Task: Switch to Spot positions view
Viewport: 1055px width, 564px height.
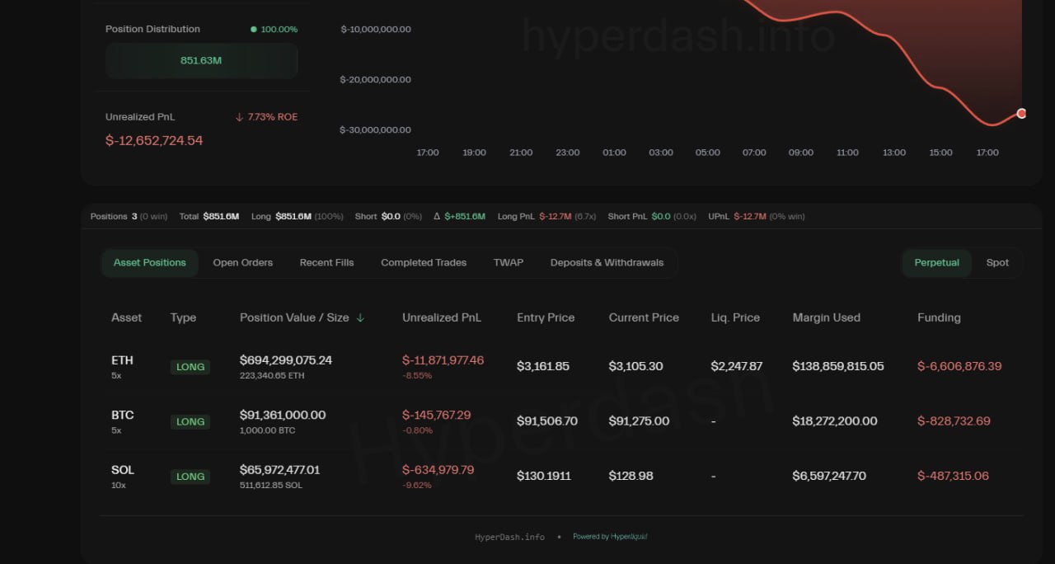Action: [997, 262]
